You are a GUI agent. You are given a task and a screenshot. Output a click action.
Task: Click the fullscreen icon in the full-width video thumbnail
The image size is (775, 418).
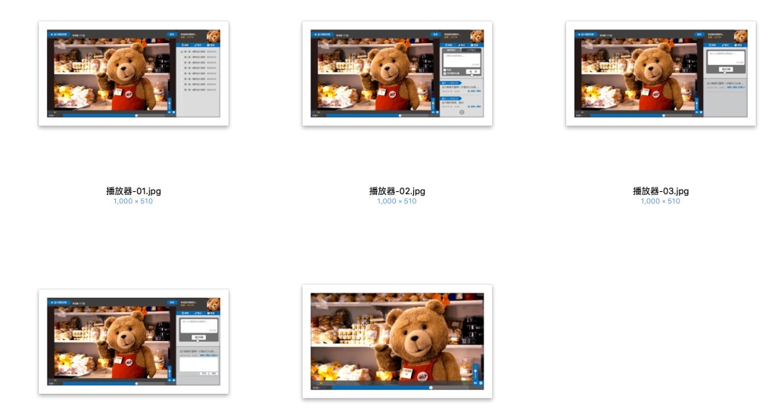coord(481,383)
